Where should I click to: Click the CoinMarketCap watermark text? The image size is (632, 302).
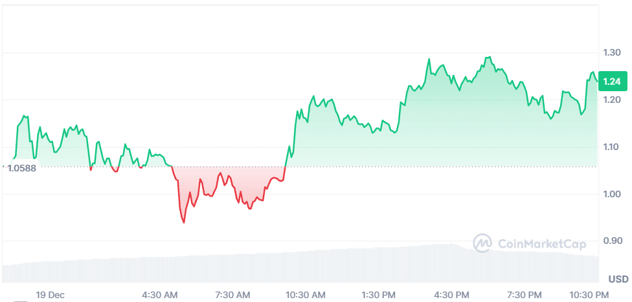[x=542, y=244]
